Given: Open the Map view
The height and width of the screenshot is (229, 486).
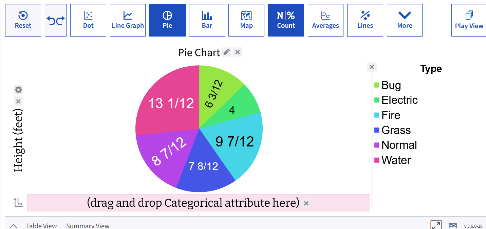Looking at the screenshot, I should tap(246, 20).
